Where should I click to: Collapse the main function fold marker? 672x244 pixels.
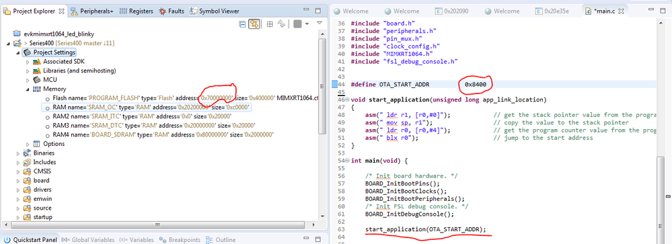(348, 161)
